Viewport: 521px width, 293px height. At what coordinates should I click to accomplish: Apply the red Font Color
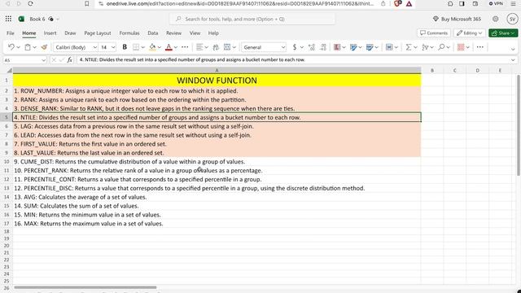pyautogui.click(x=169, y=47)
